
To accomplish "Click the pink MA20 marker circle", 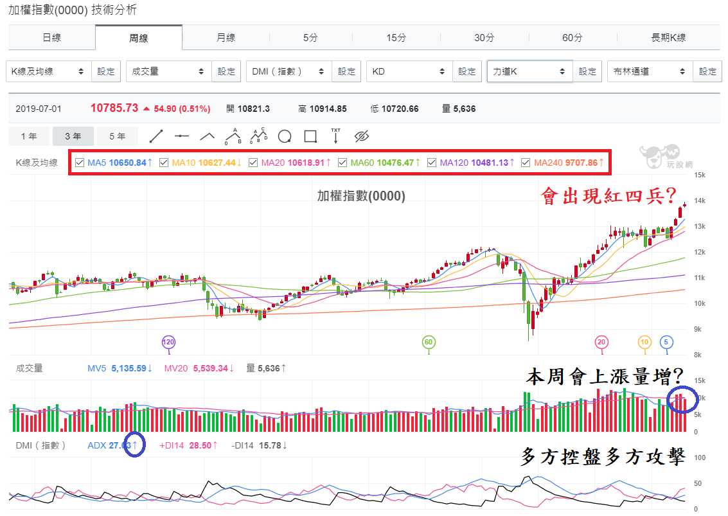I will (x=601, y=343).
